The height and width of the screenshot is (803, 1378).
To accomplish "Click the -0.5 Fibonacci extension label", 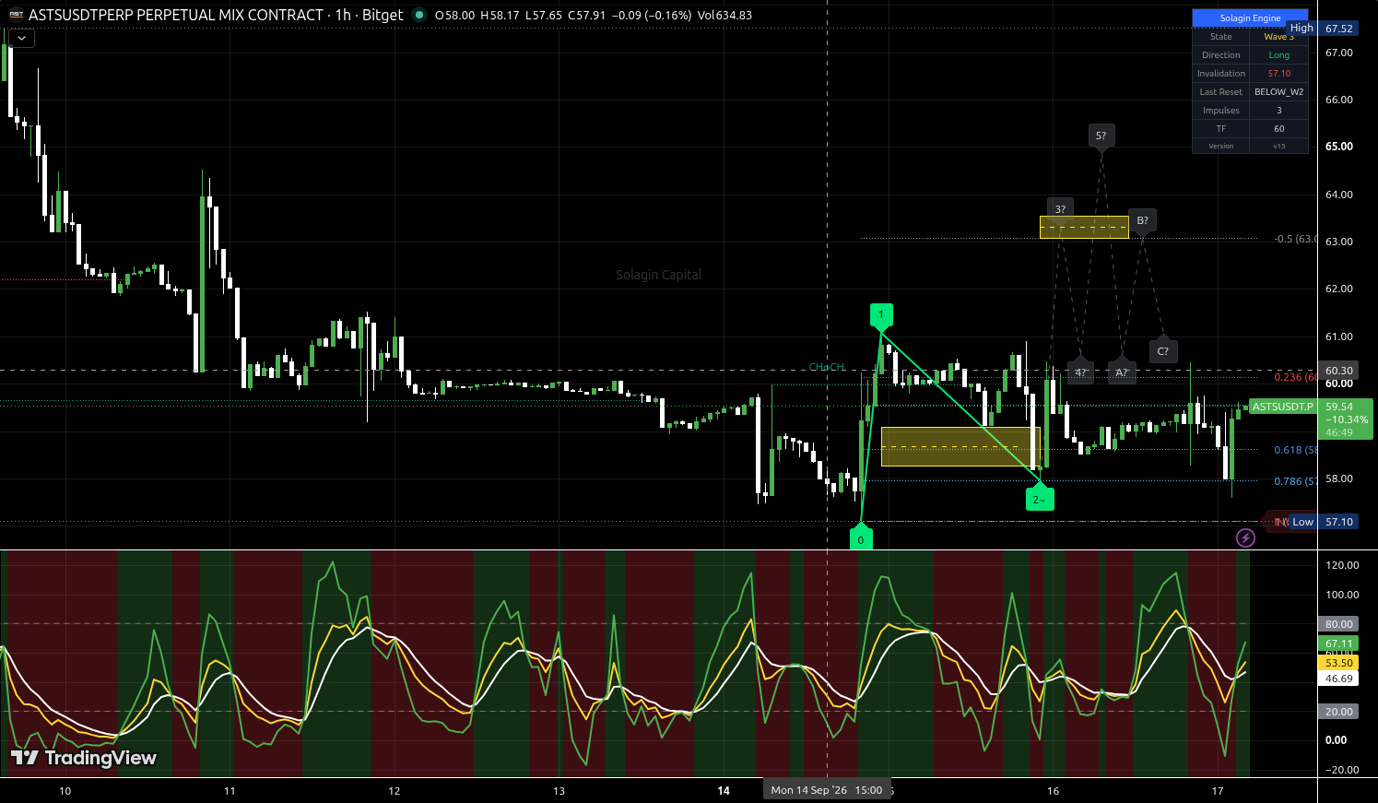I will 1295,239.
